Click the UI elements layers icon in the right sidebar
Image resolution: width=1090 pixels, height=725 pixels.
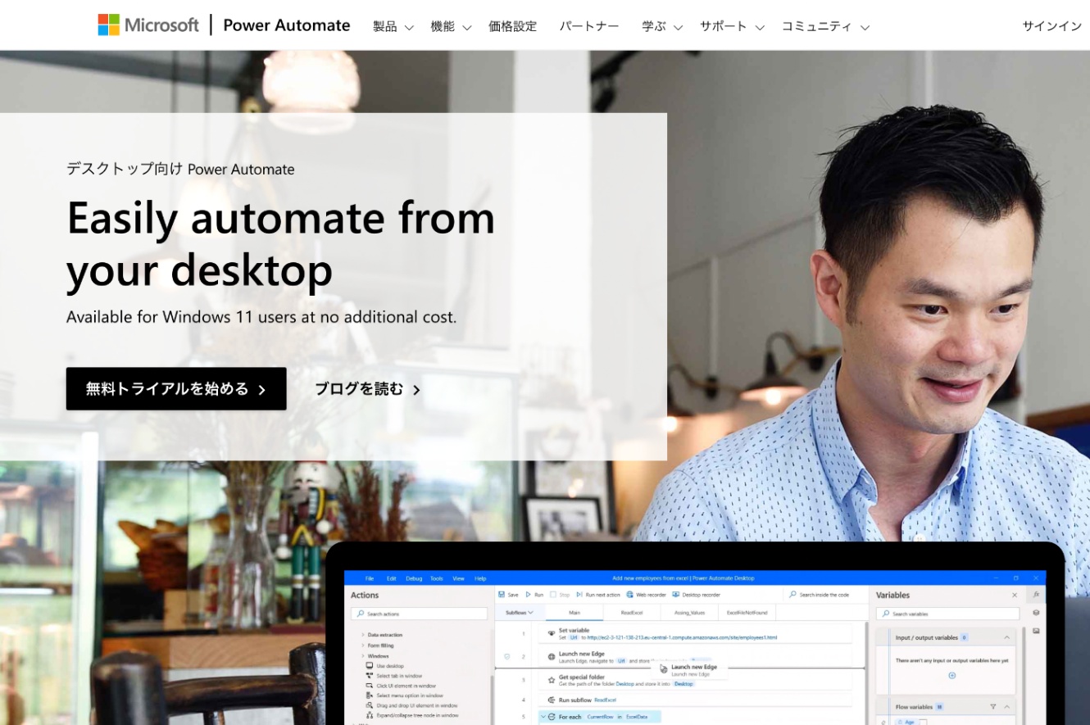coord(1036,613)
